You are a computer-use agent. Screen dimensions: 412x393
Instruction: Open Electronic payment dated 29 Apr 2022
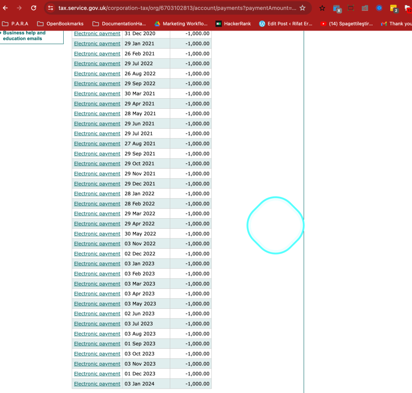tap(97, 224)
